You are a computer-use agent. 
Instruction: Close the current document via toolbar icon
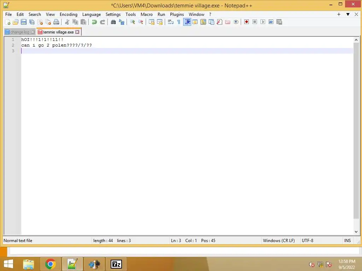[x=40, y=22]
